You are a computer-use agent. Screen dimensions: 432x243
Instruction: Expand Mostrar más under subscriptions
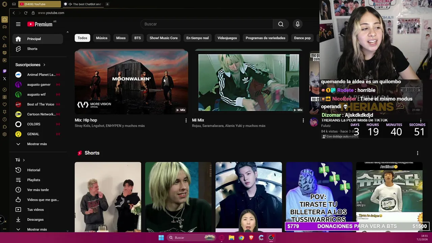coord(38,144)
